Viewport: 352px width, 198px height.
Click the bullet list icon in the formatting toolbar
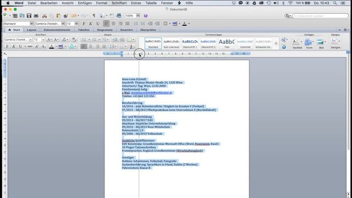pos(143,24)
